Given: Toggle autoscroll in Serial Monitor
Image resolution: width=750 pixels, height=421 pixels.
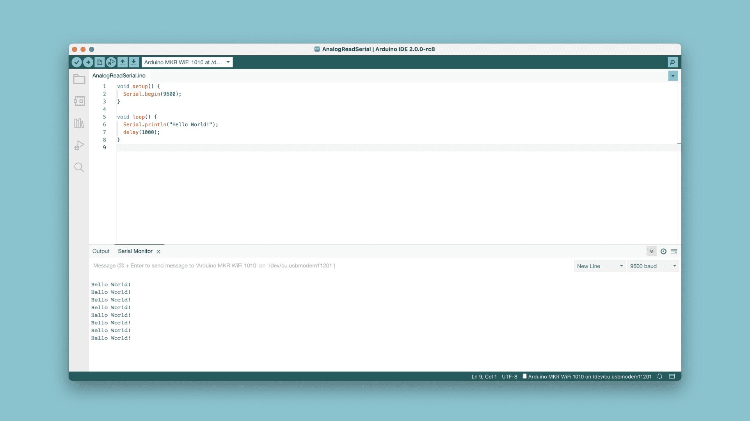Looking at the screenshot, I should click(651, 251).
